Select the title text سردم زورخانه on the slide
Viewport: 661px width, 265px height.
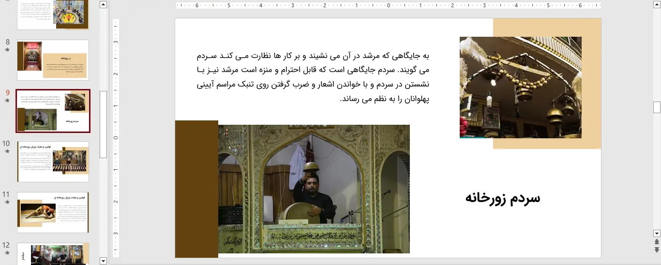(x=503, y=198)
